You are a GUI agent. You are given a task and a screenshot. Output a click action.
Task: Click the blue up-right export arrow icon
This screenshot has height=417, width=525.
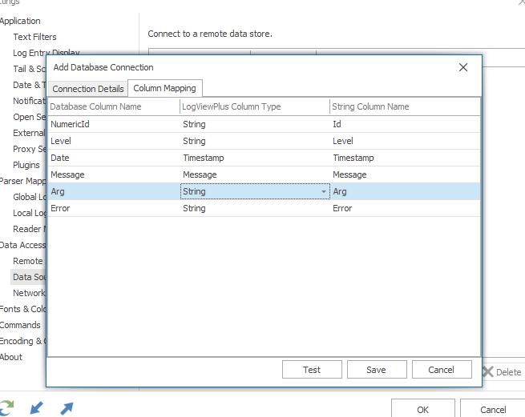click(x=67, y=408)
